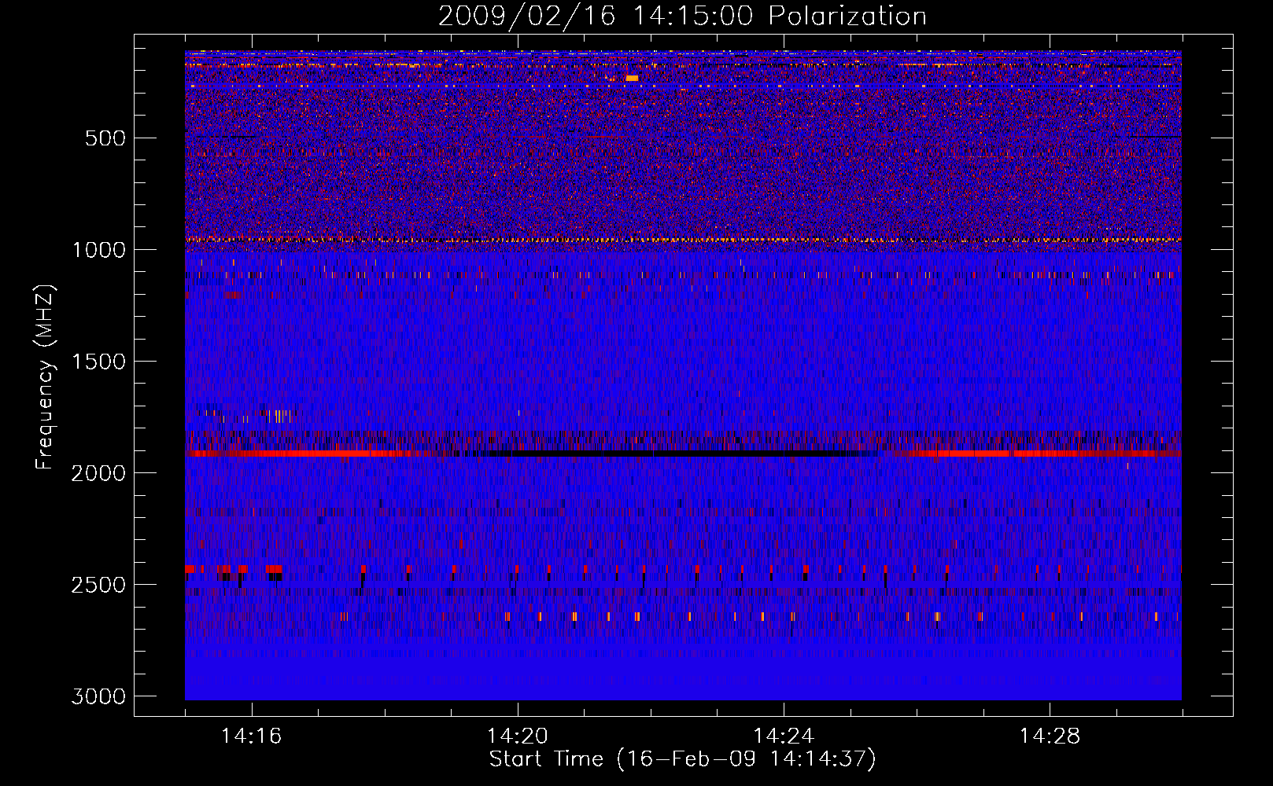The image size is (1273, 786).
Task: Click the 14:16 time tick label
Action: coord(251,736)
